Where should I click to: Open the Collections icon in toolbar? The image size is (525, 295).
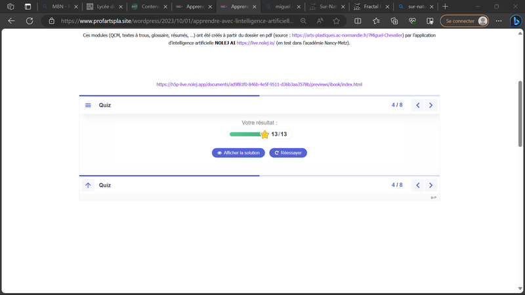[x=394, y=21]
